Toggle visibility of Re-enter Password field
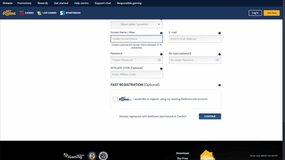Image resolution: width=285 pixels, height=160 pixels. (x=217, y=60)
